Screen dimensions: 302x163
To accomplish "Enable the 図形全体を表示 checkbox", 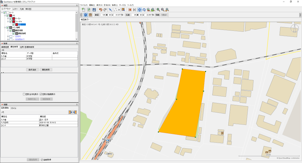I will [24, 94].
